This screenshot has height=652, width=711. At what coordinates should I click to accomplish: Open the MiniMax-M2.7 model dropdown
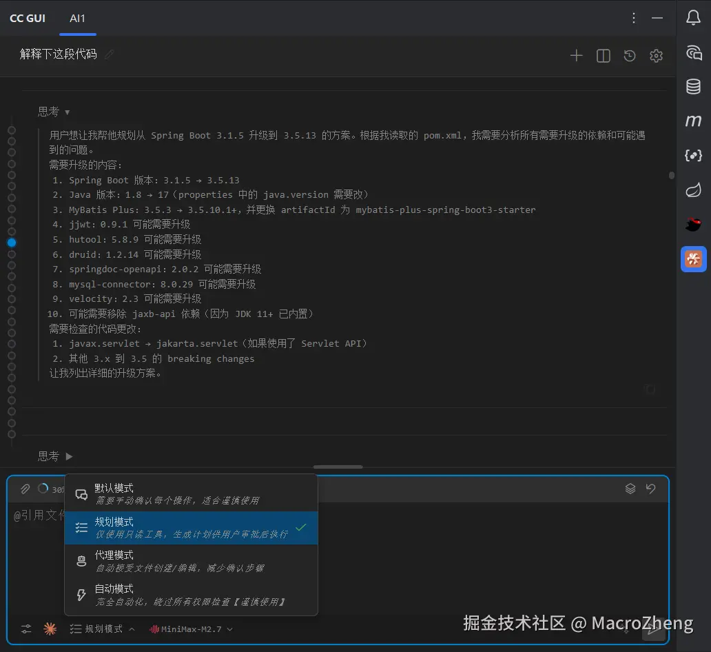(x=191, y=629)
